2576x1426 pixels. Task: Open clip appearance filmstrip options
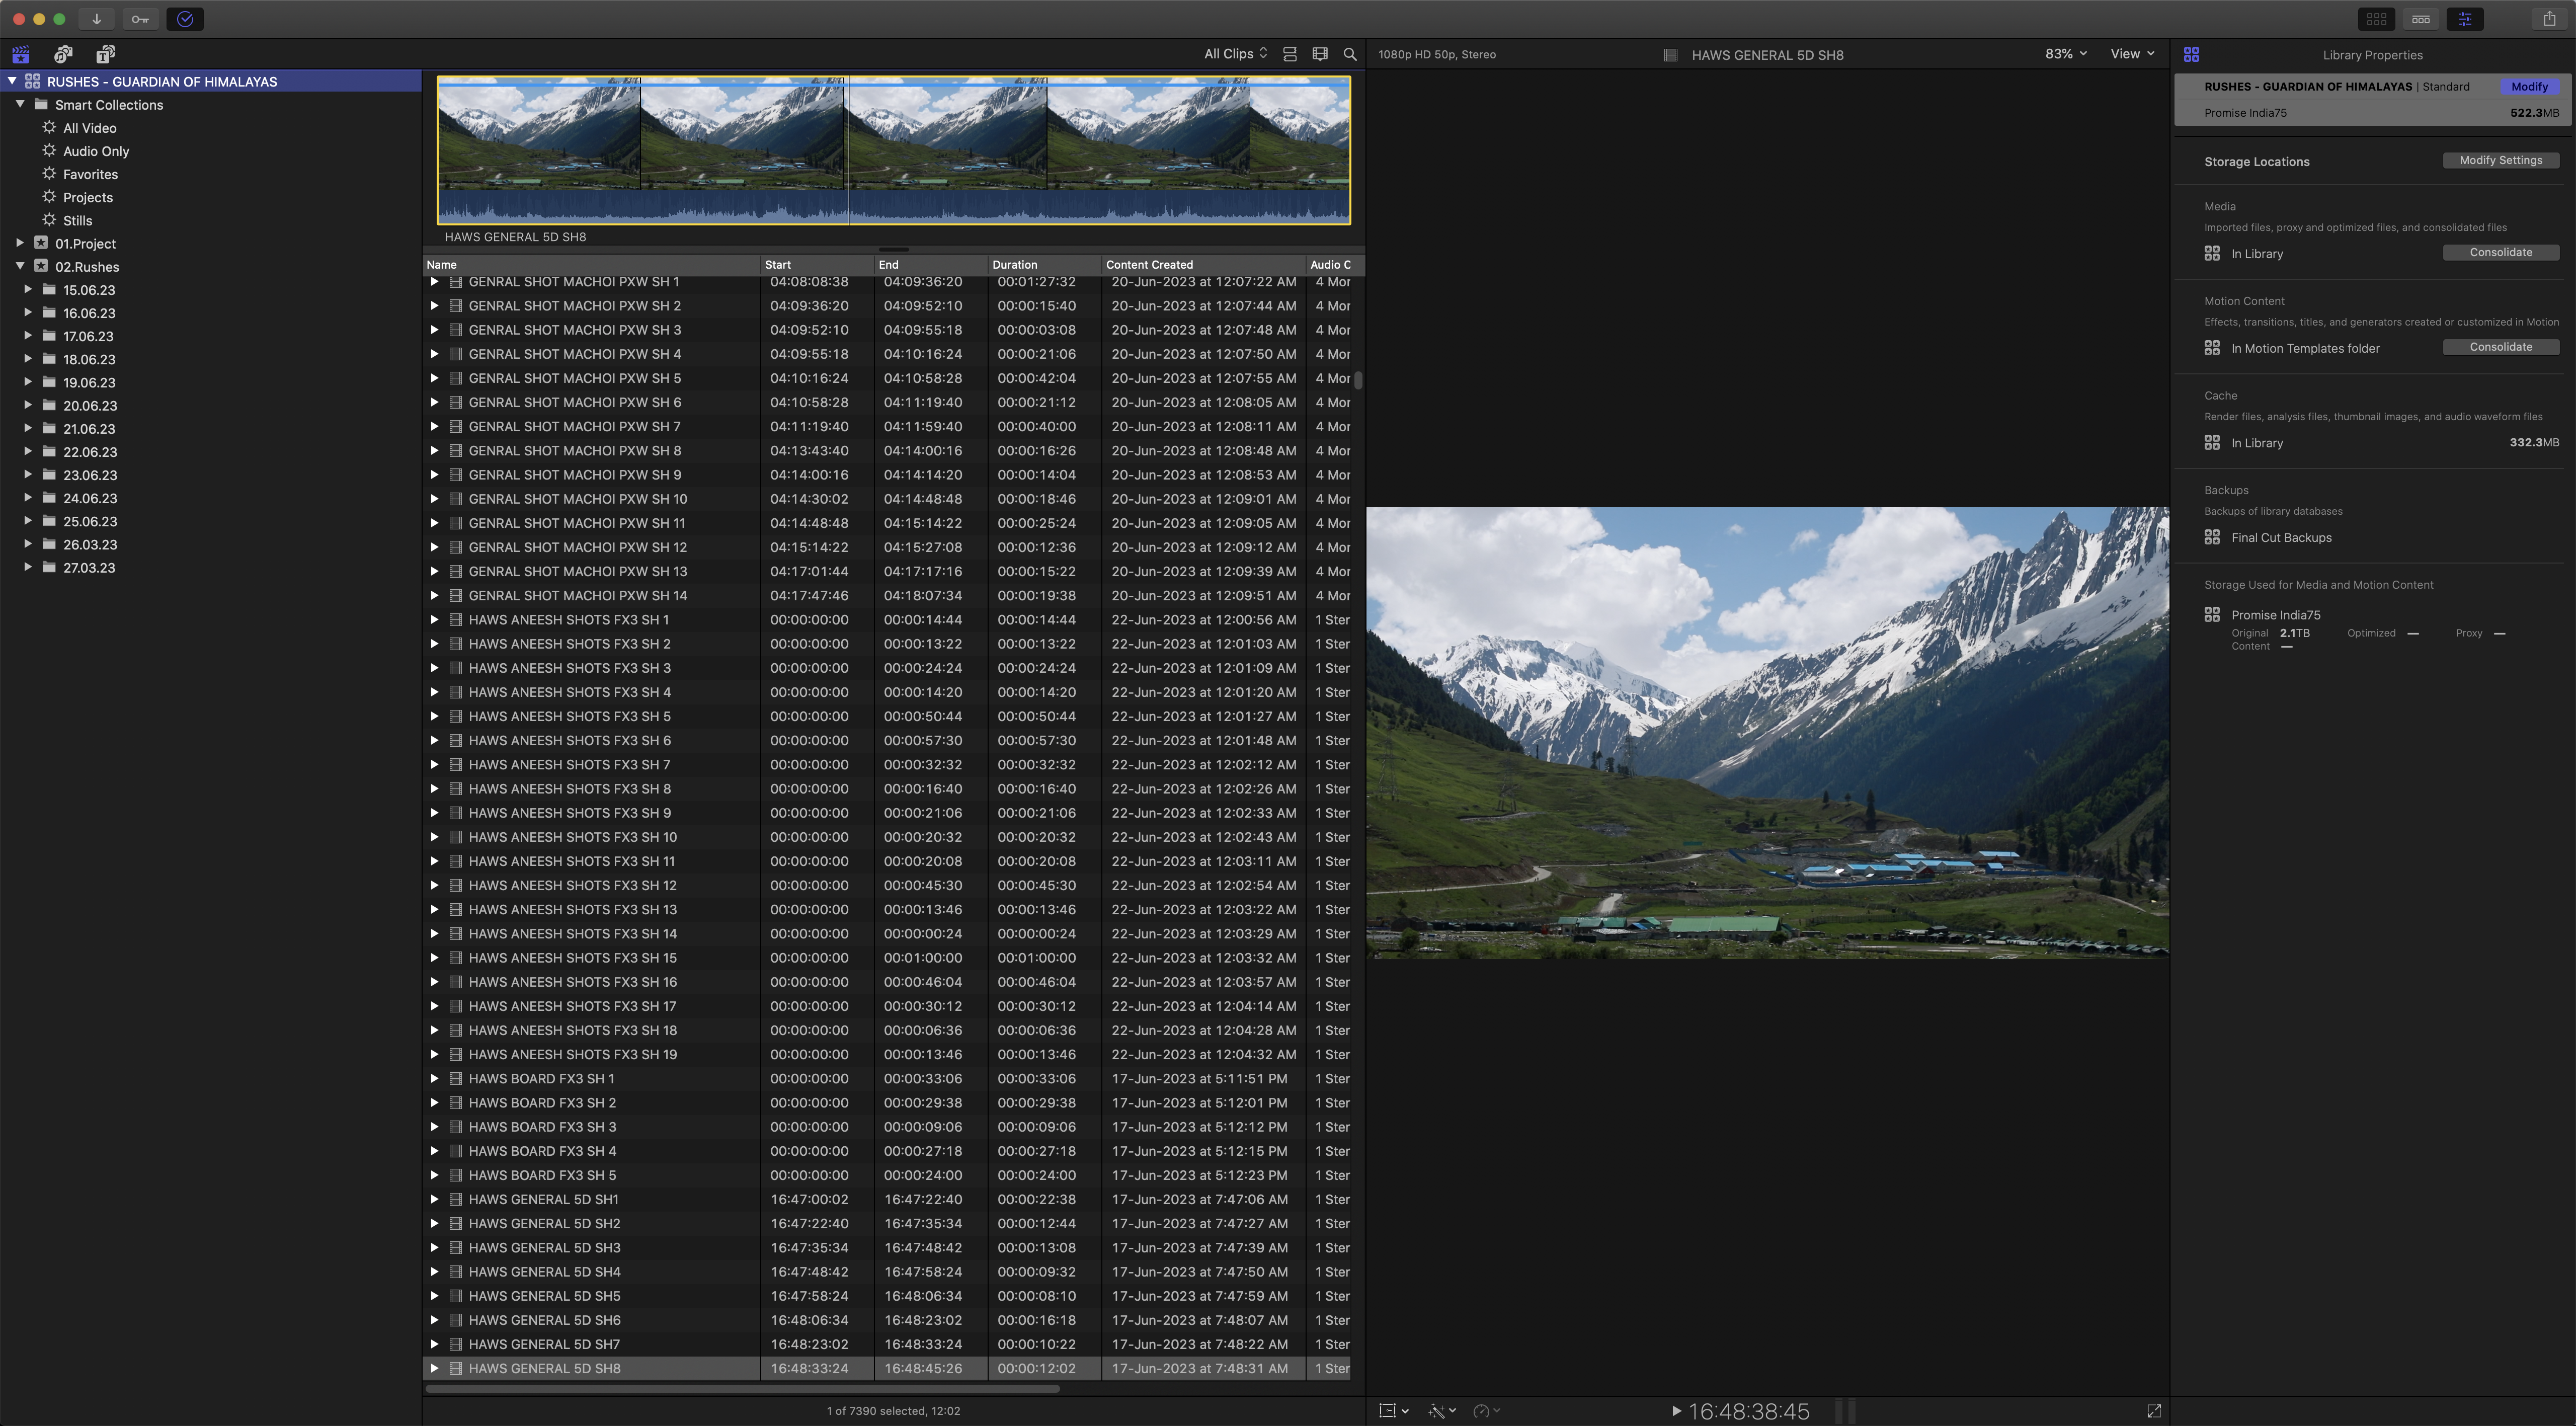(1320, 54)
